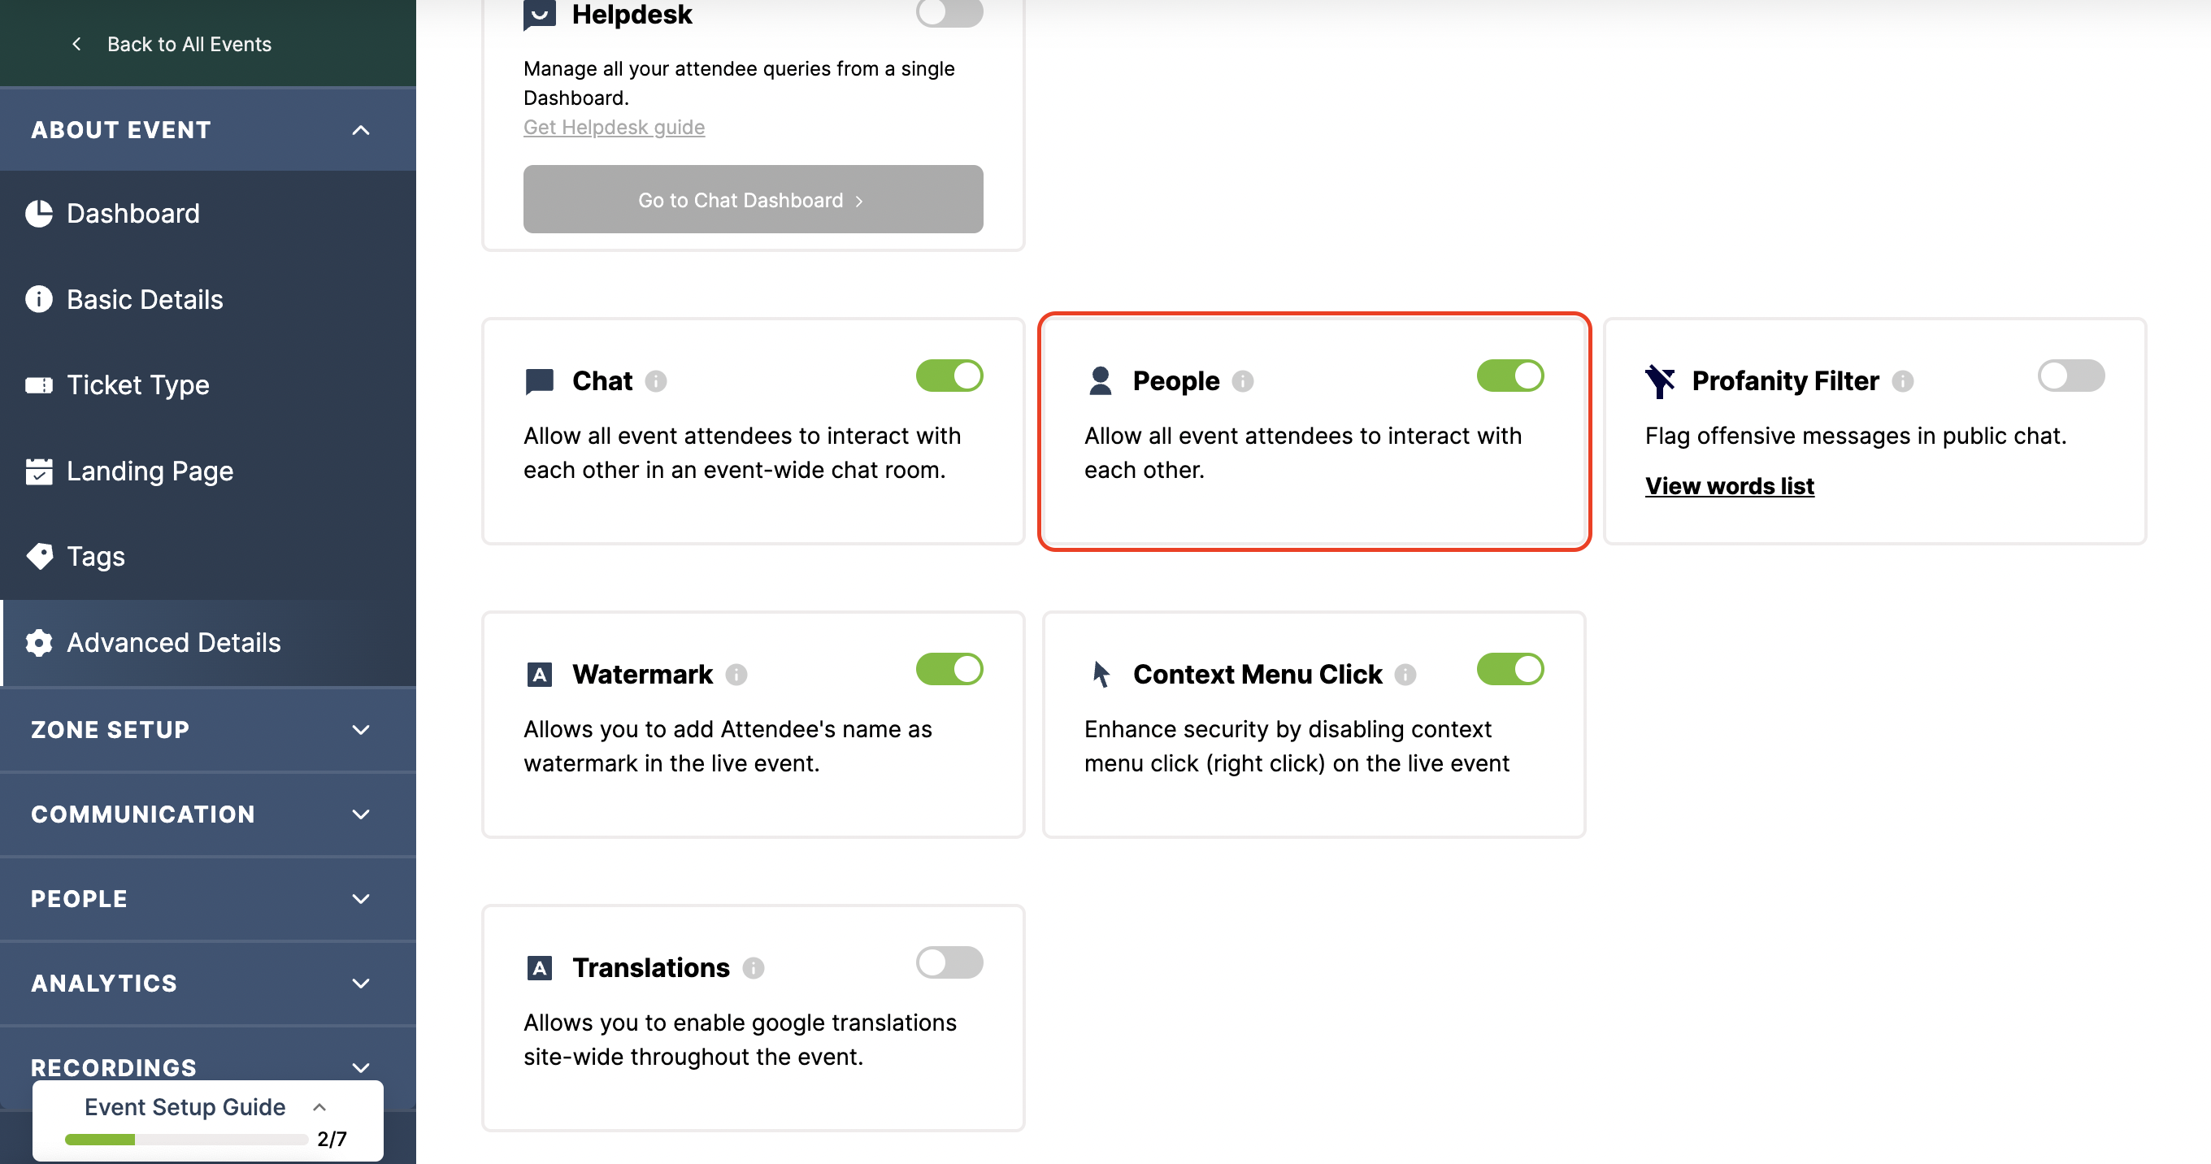Click the Go to Chat Dashboard button
The image size is (2211, 1164).
(x=753, y=200)
